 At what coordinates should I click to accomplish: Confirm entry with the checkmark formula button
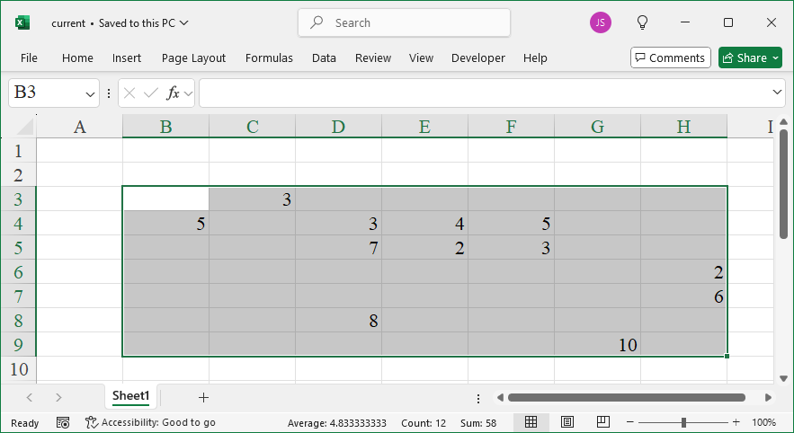pyautogui.click(x=151, y=93)
